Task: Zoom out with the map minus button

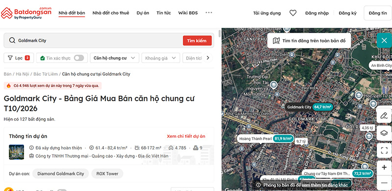Action: pos(384,183)
